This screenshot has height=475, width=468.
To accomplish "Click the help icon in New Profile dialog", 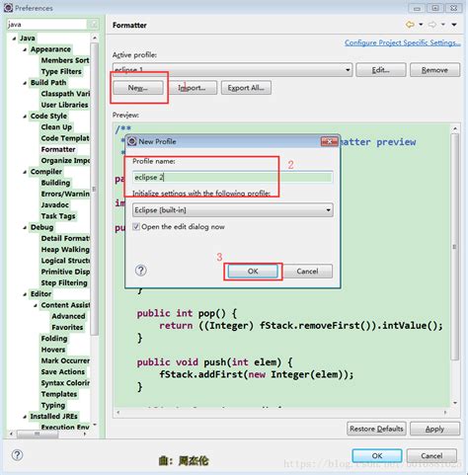I will pos(141,271).
